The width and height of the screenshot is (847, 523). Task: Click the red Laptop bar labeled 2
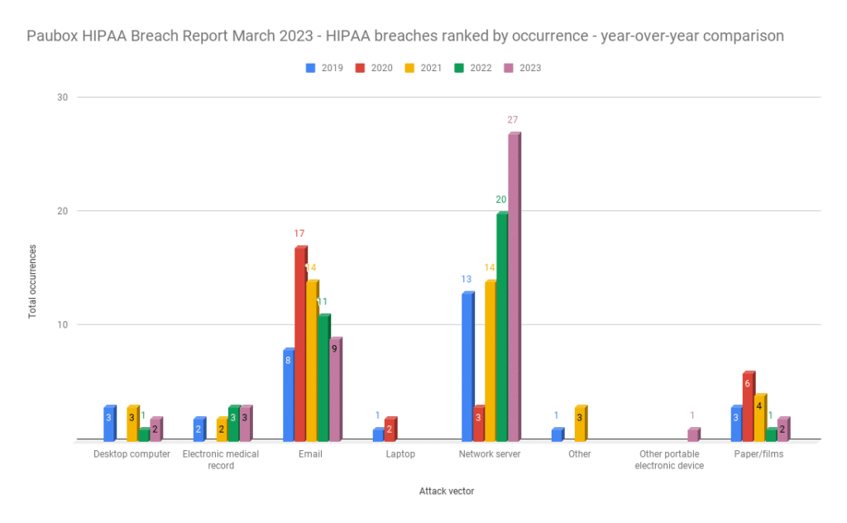[390, 429]
